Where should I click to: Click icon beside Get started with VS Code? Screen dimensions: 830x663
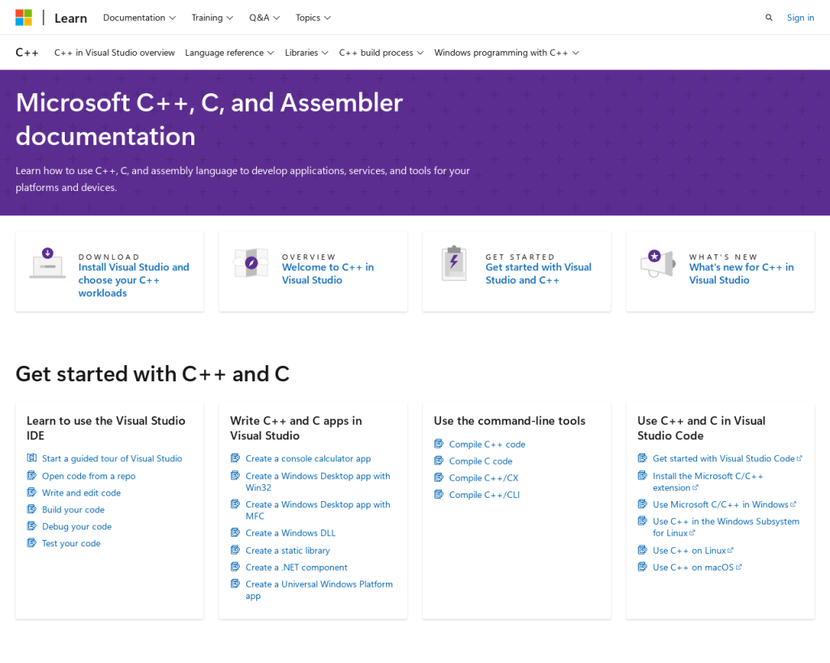642,458
